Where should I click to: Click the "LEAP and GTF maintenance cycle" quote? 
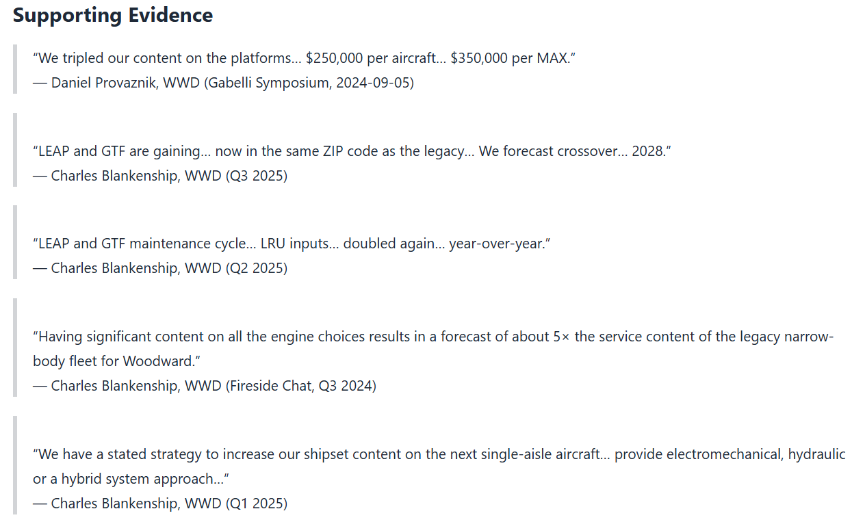coord(292,244)
